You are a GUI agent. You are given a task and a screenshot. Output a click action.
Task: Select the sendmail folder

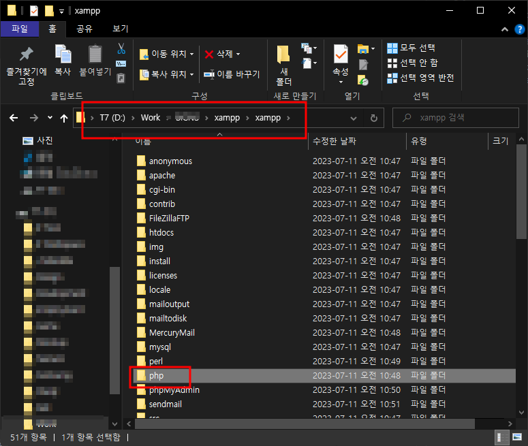click(x=159, y=404)
